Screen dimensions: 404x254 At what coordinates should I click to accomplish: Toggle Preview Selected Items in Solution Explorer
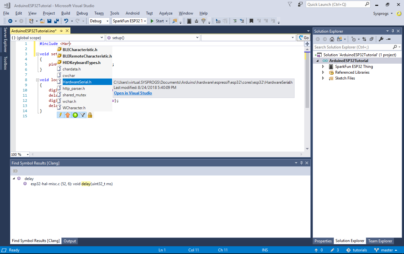coord(388,39)
